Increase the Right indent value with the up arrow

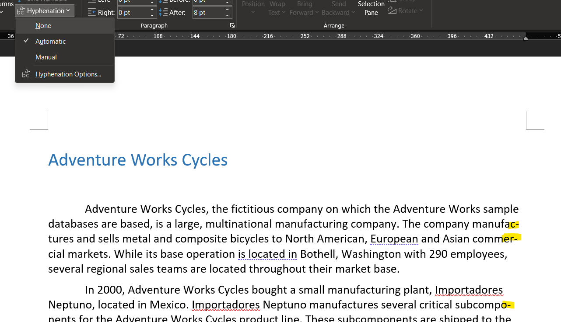(x=152, y=10)
